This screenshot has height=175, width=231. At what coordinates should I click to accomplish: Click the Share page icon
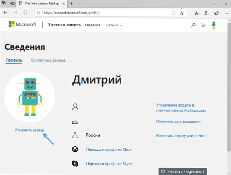[216, 13]
